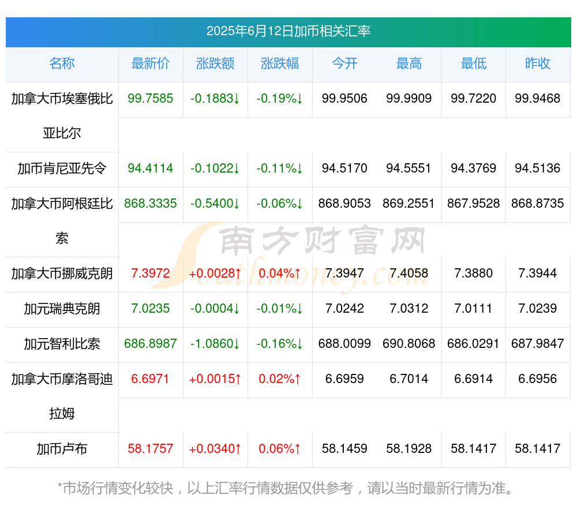This screenshot has width=577, height=506.
Task: Select the latest price 94.4114
Action: tap(151, 168)
